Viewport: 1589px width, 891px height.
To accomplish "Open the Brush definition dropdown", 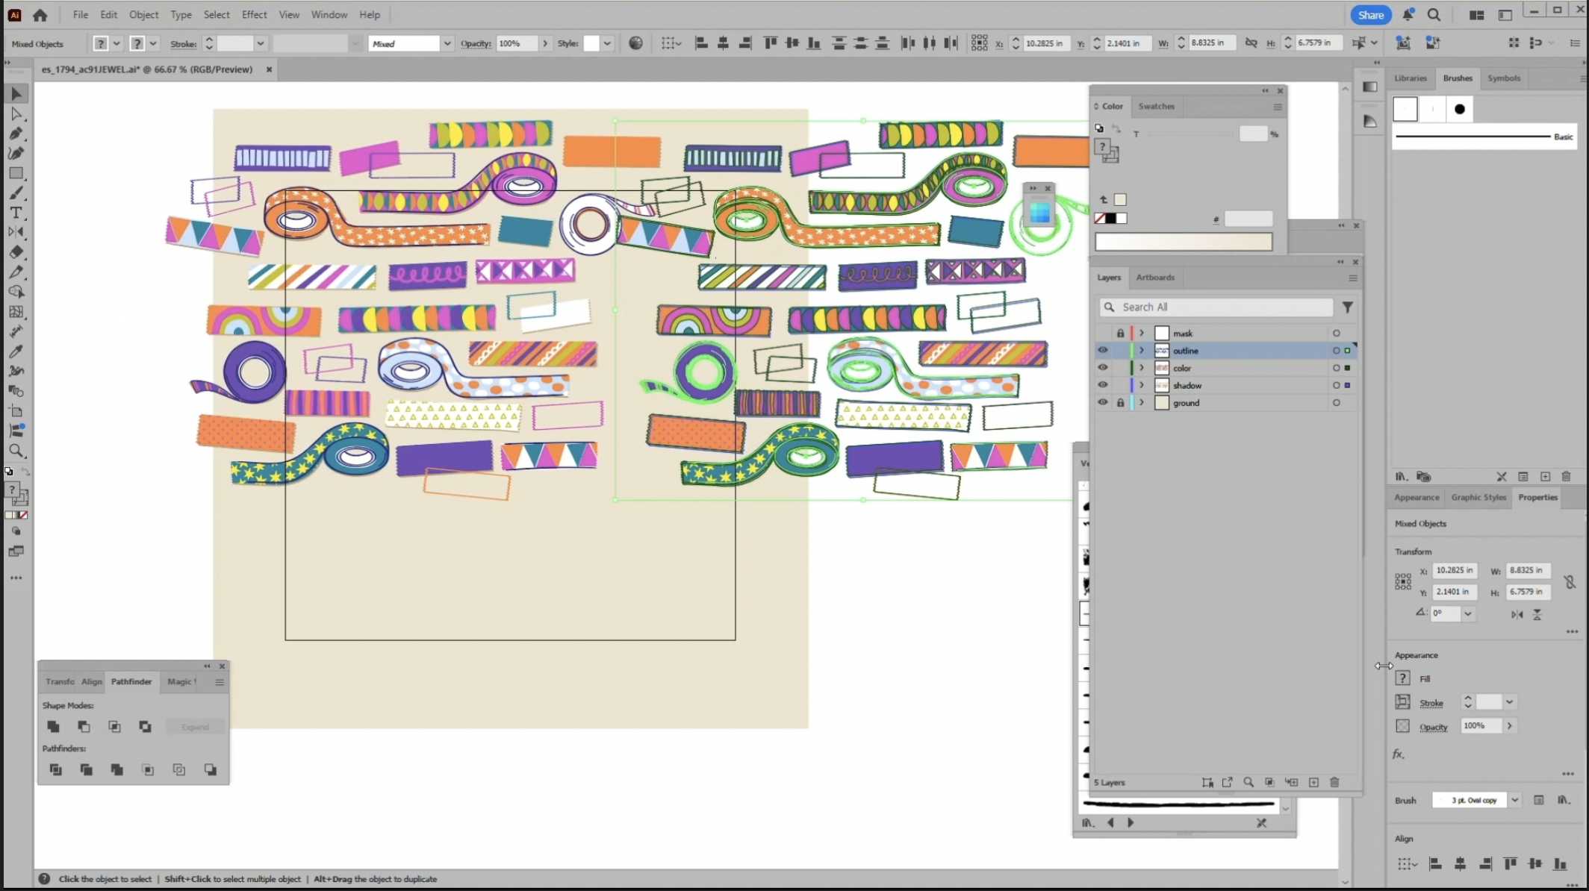I will (1514, 800).
